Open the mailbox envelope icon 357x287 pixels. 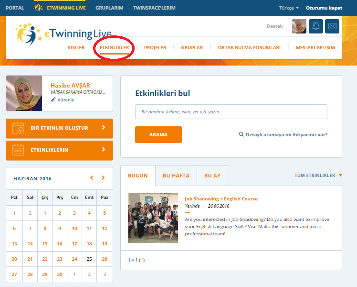click(332, 26)
